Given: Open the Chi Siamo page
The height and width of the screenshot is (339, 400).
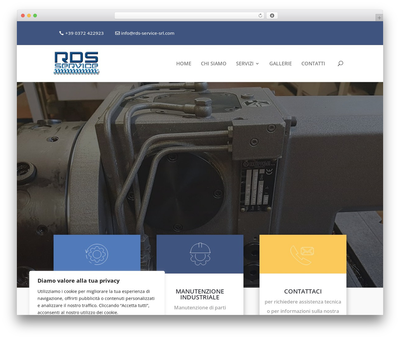Looking at the screenshot, I should pos(213,63).
